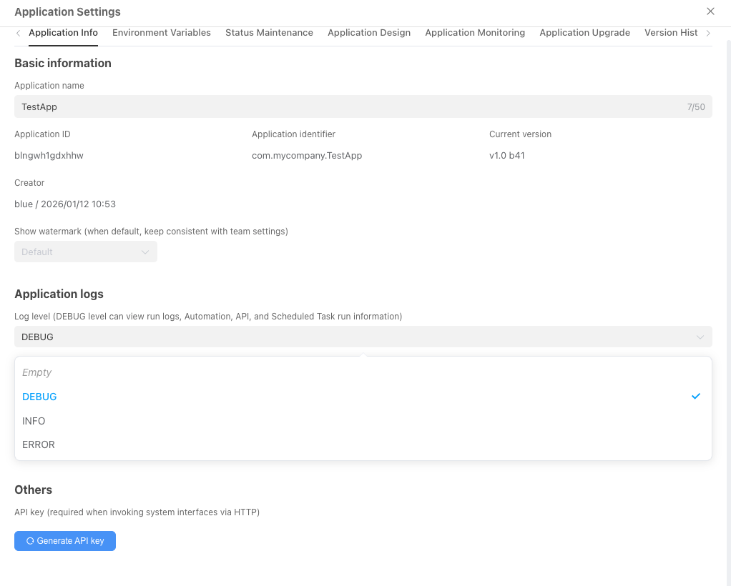Click the Log level dropdown chevron
731x586 pixels.
700,337
